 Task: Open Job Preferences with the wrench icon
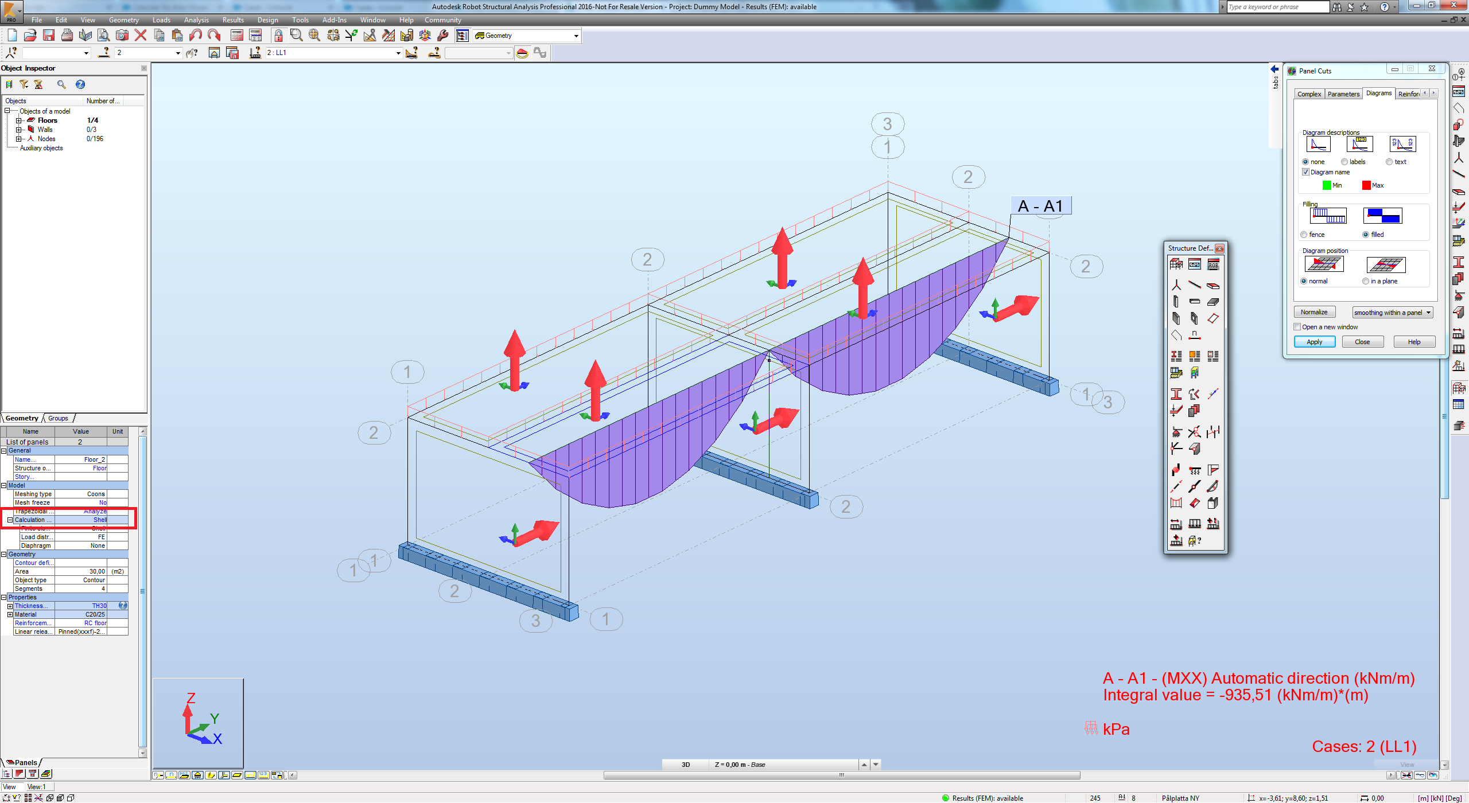(x=442, y=35)
